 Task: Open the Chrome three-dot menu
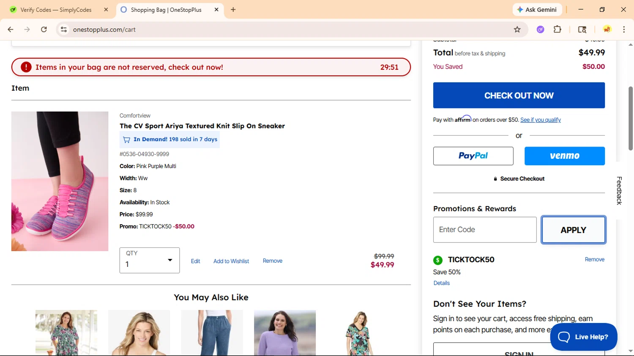pyautogui.click(x=624, y=30)
